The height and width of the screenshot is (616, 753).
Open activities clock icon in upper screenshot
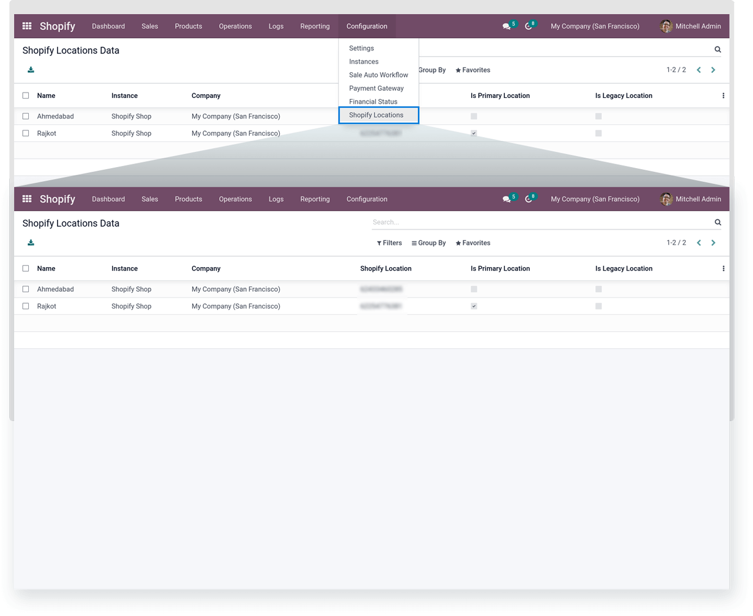528,26
